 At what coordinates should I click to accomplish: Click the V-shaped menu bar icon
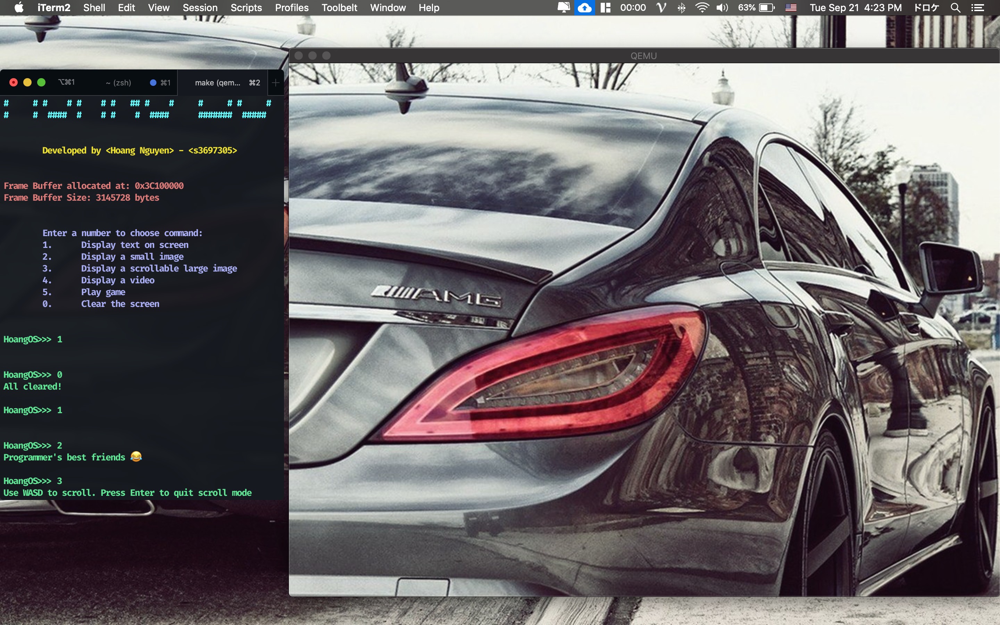[x=661, y=7]
